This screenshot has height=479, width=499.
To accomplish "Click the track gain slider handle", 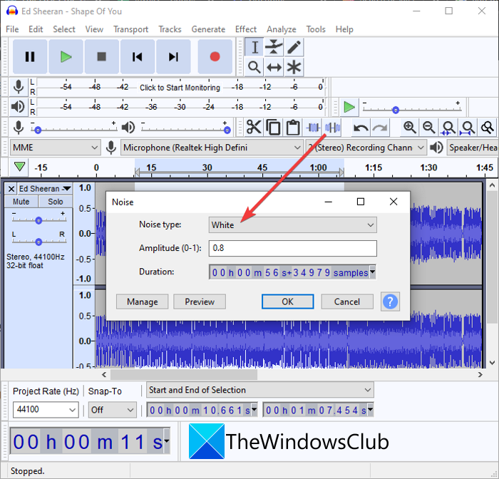I will pyautogui.click(x=38, y=220).
